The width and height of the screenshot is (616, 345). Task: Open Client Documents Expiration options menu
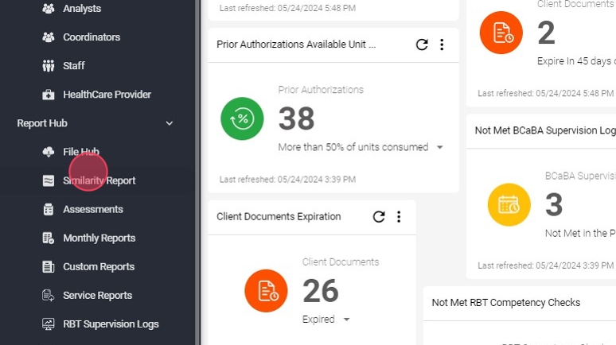399,217
